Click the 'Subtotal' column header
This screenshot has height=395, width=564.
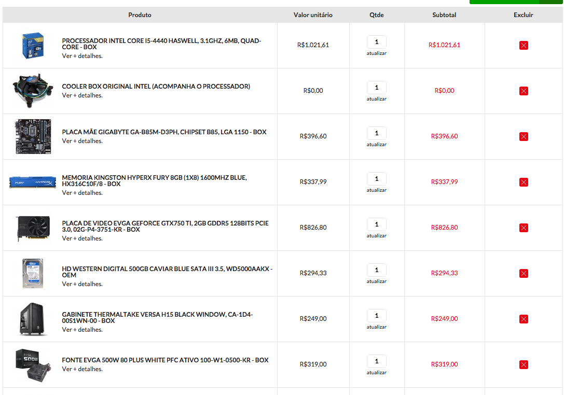pos(444,15)
